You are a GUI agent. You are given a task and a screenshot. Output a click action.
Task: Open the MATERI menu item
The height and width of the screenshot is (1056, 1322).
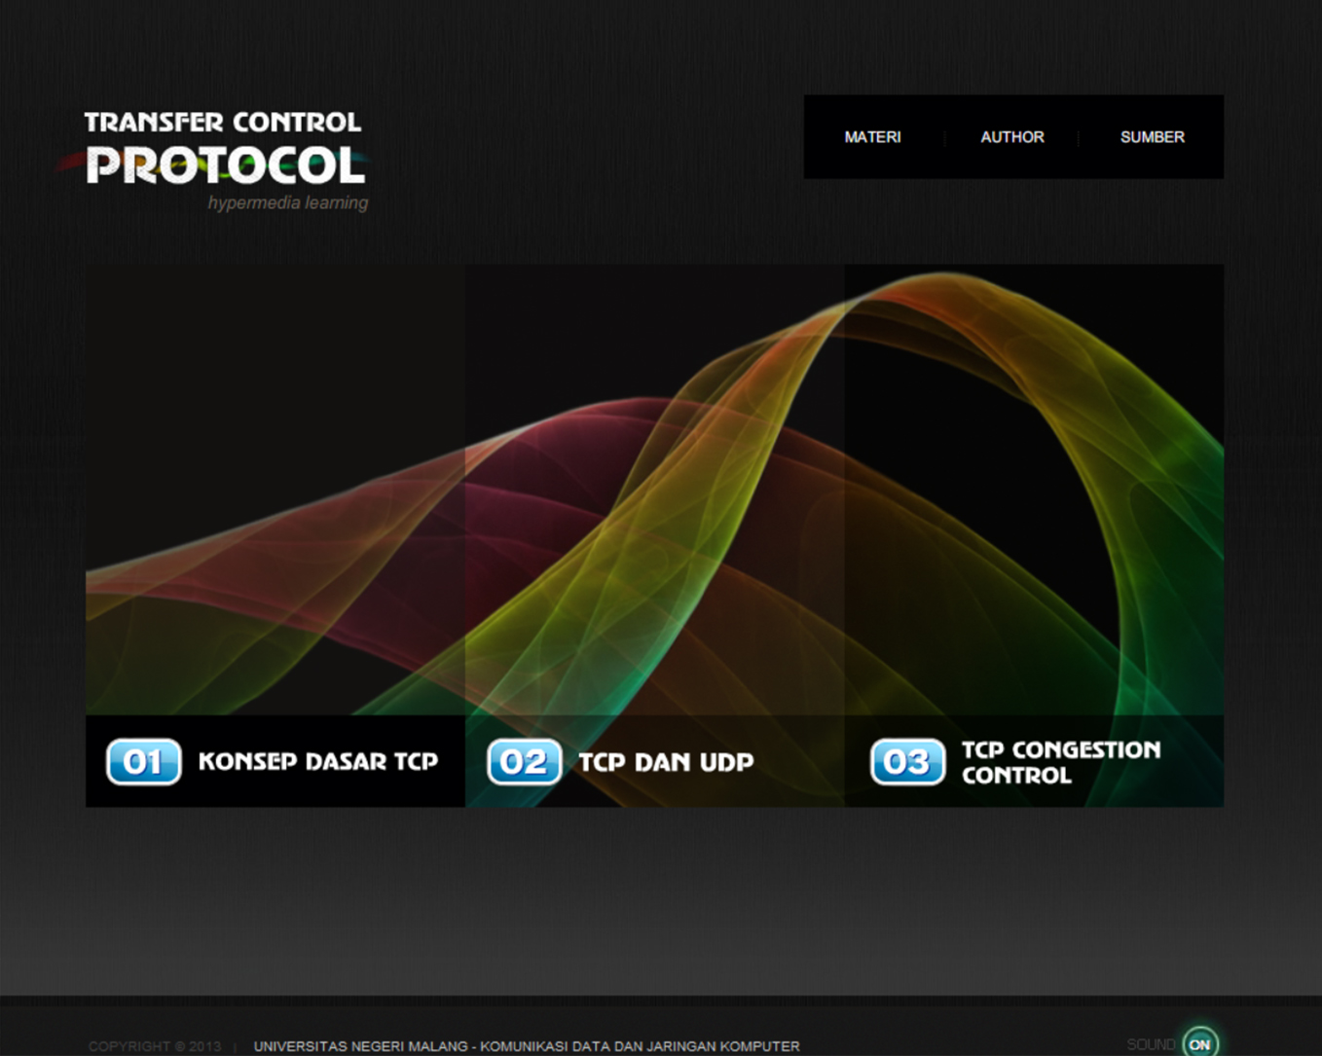872,137
